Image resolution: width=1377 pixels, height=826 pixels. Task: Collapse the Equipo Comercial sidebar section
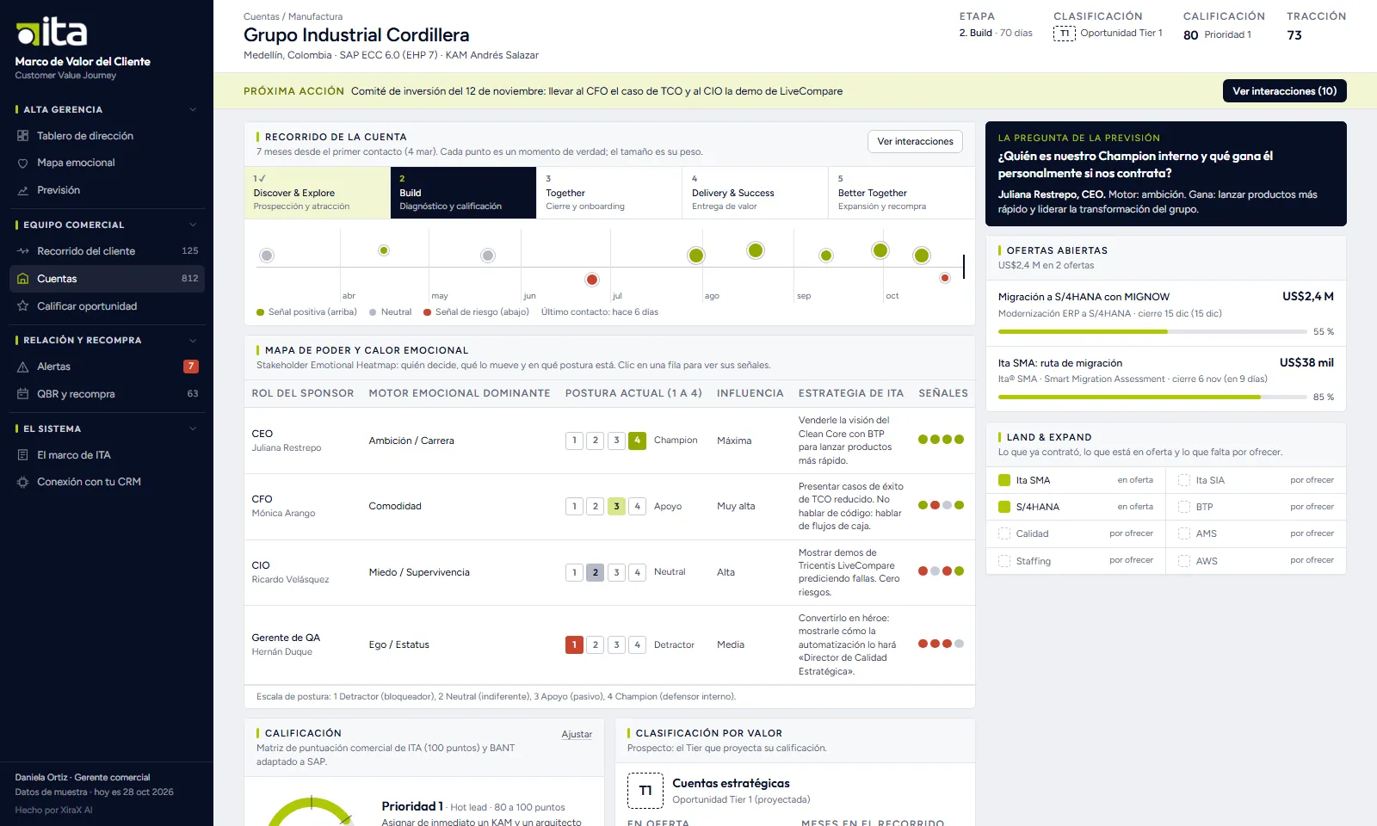(193, 225)
